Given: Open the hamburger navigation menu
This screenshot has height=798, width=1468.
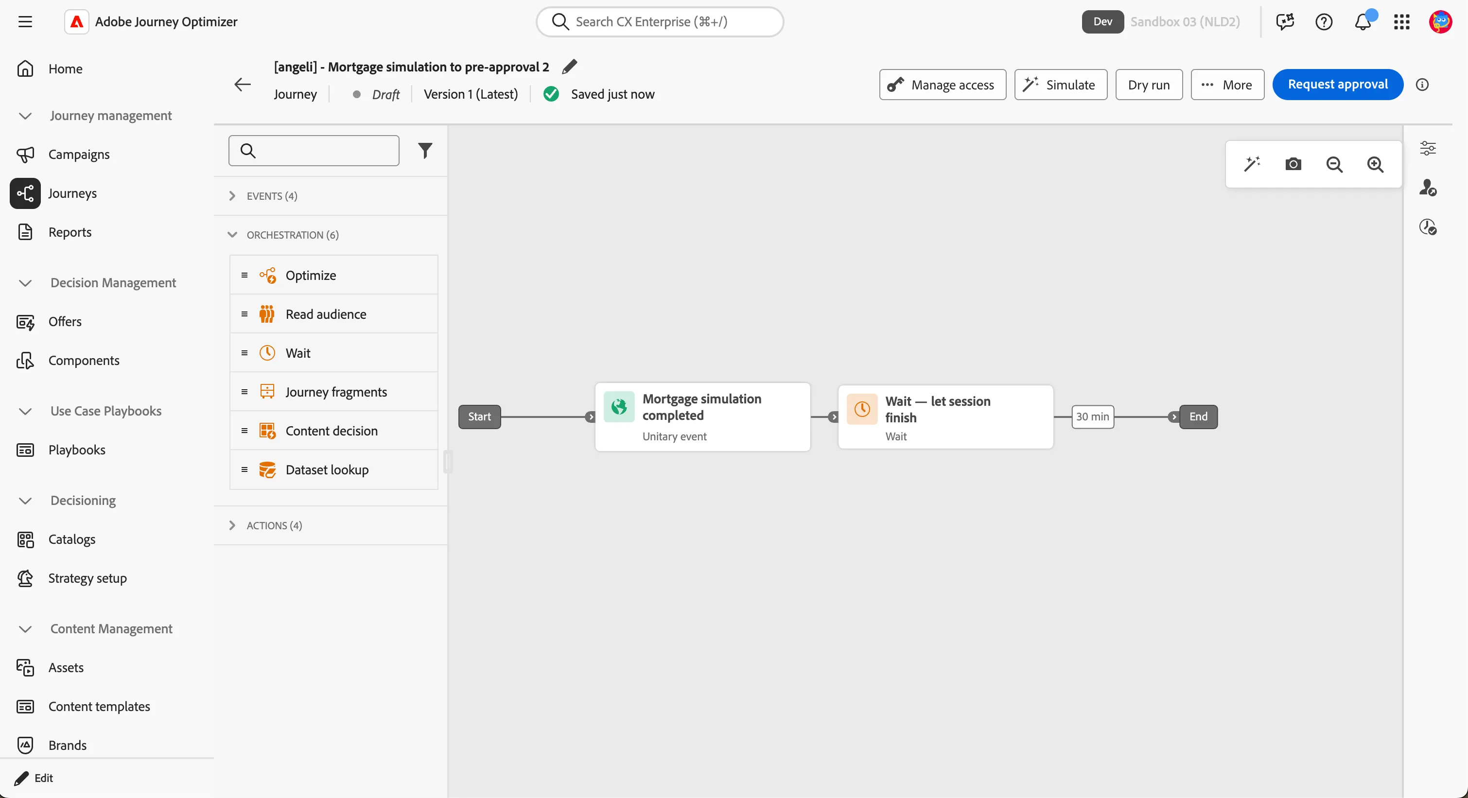Looking at the screenshot, I should [25, 22].
